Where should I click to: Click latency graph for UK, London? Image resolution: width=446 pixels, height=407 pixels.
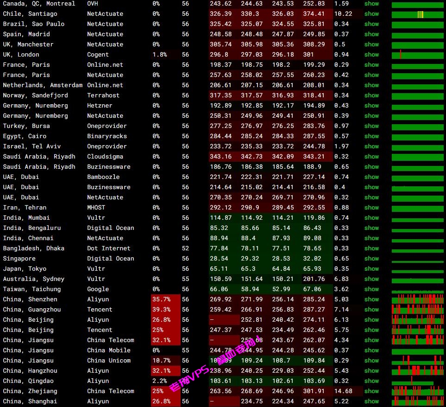[x=417, y=55]
